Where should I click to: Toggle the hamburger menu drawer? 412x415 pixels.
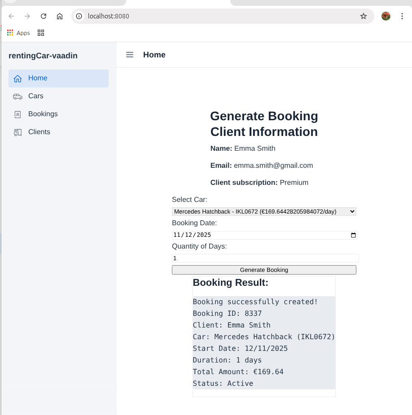tap(130, 55)
